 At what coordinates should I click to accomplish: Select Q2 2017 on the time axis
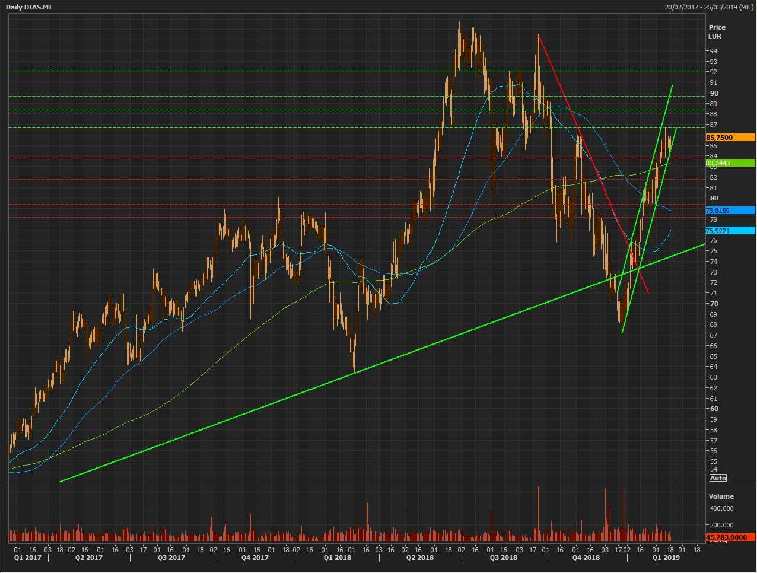[x=88, y=558]
